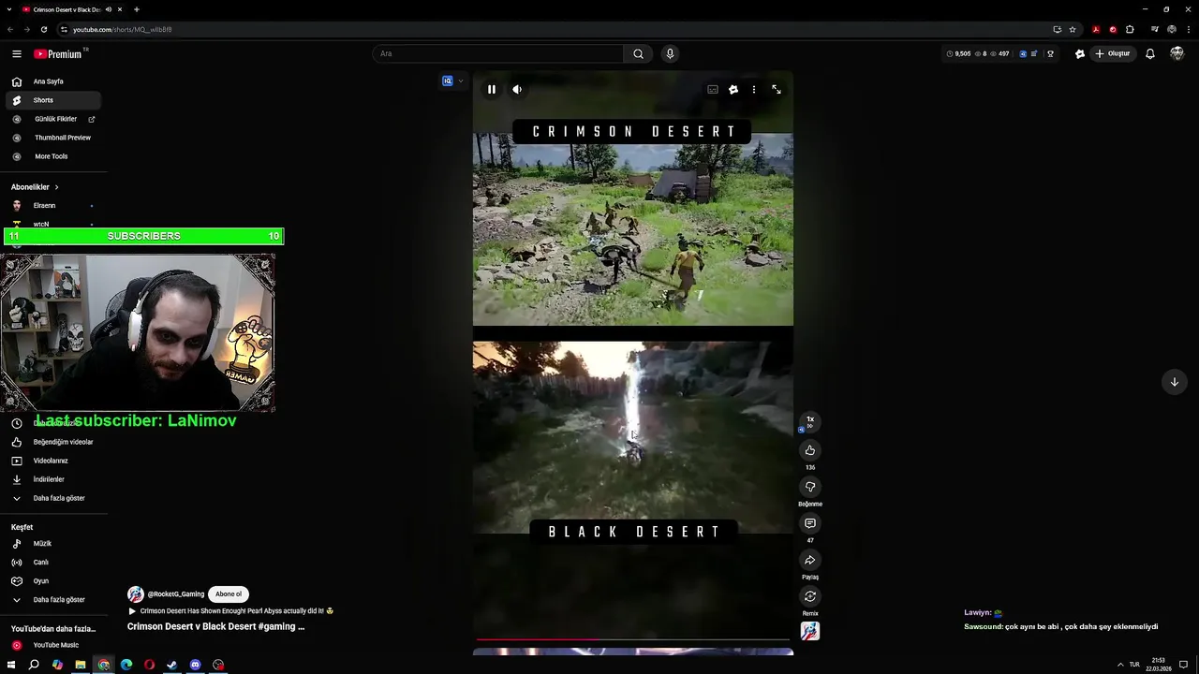Screen dimensions: 1199x674
Task: Open the vidIQ IQ dropdown beside the player
Action: pos(453,81)
